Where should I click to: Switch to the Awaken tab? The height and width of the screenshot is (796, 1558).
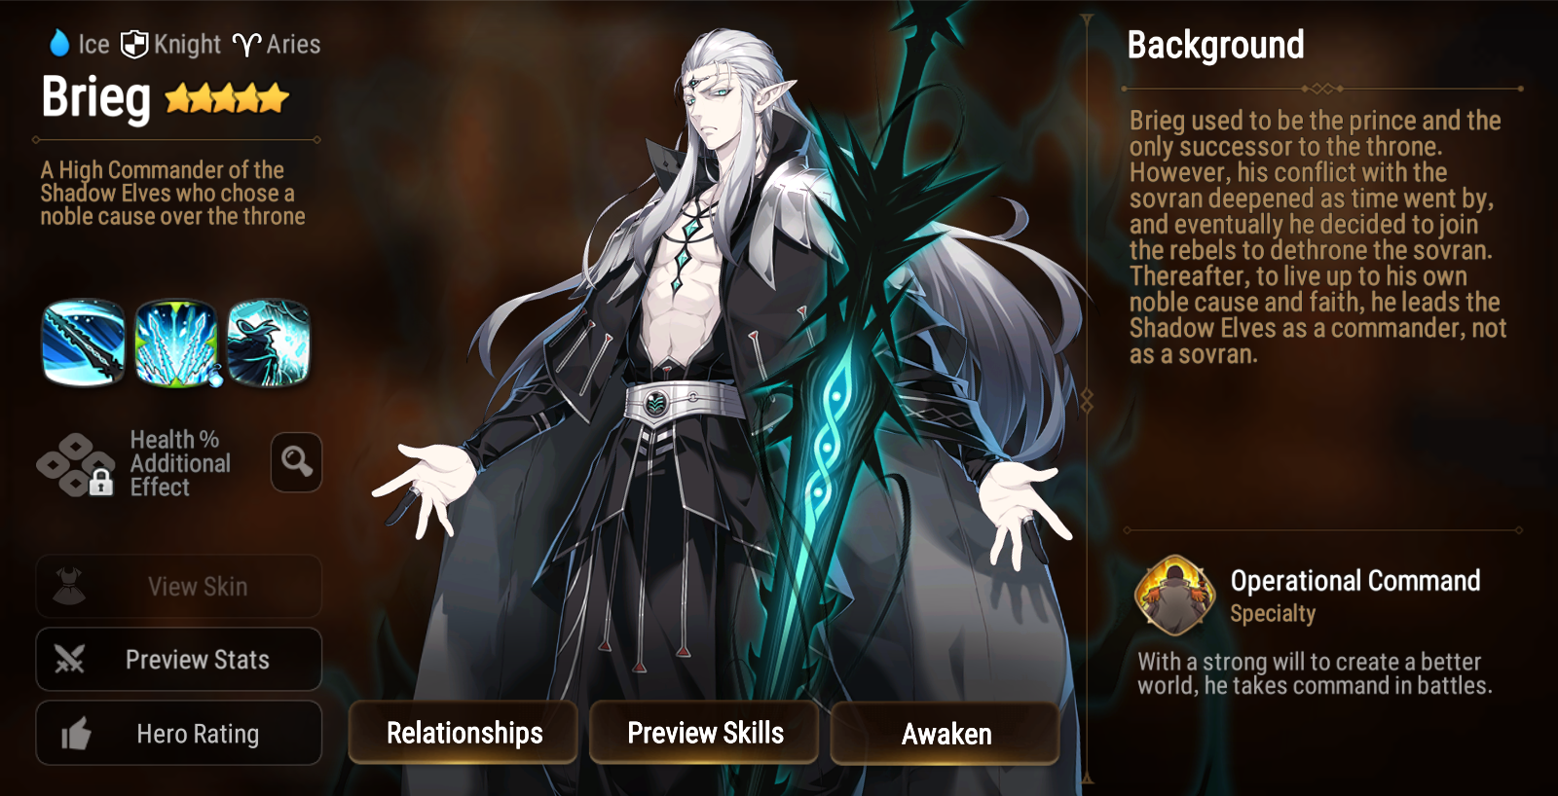coord(946,733)
